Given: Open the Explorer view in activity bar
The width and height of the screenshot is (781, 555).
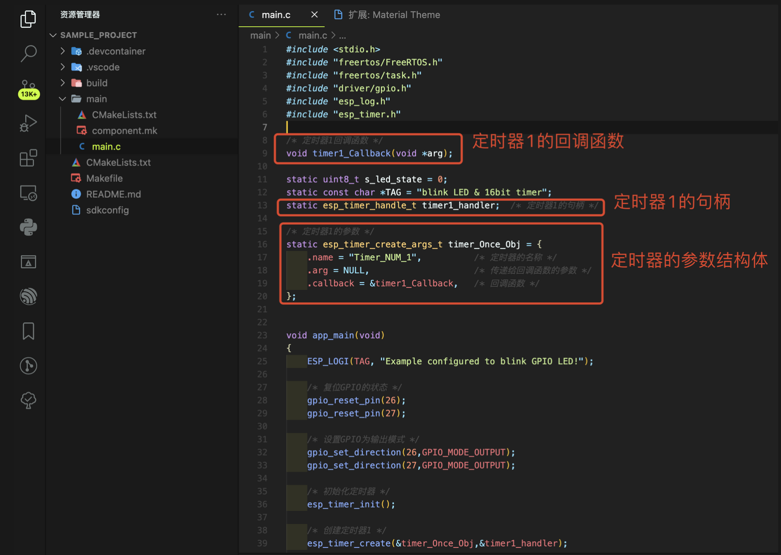Looking at the screenshot, I should coord(28,19).
